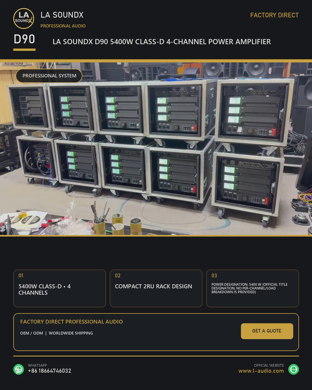This screenshot has height=390, width=312.
Task: Click the COMPACT 2RU RACK DESIGN card
Action: click(x=156, y=288)
